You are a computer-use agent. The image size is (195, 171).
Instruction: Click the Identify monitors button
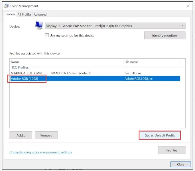[x=165, y=36]
